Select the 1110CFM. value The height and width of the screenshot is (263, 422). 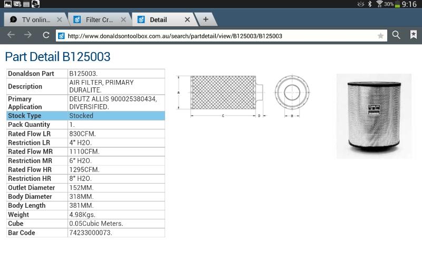[84, 151]
